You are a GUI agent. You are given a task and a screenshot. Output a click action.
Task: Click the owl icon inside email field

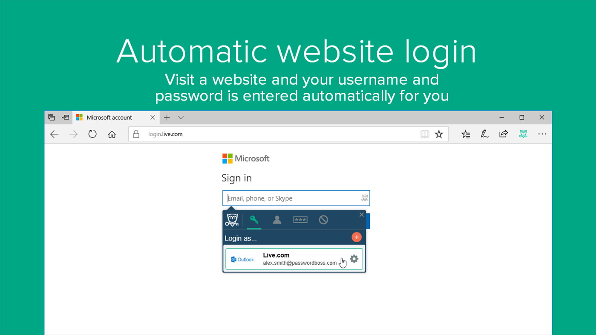pos(365,198)
